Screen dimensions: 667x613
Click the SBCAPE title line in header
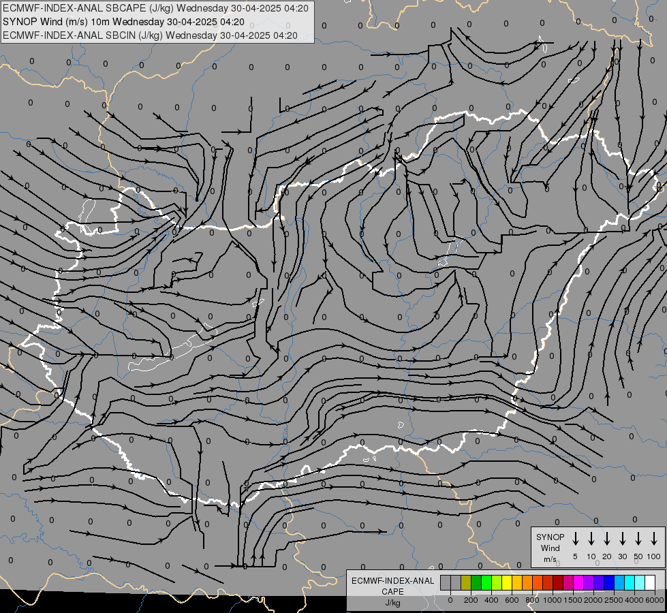[155, 8]
